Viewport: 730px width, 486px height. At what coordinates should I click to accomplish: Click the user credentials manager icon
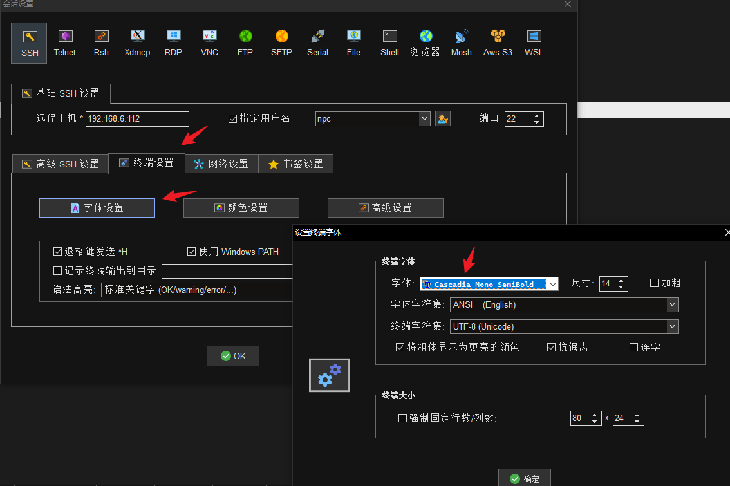click(x=443, y=119)
